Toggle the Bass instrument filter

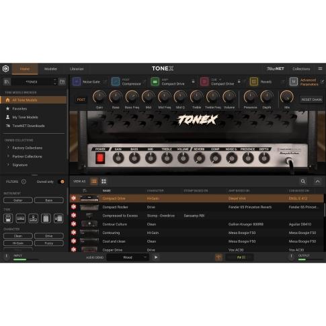click(x=49, y=200)
